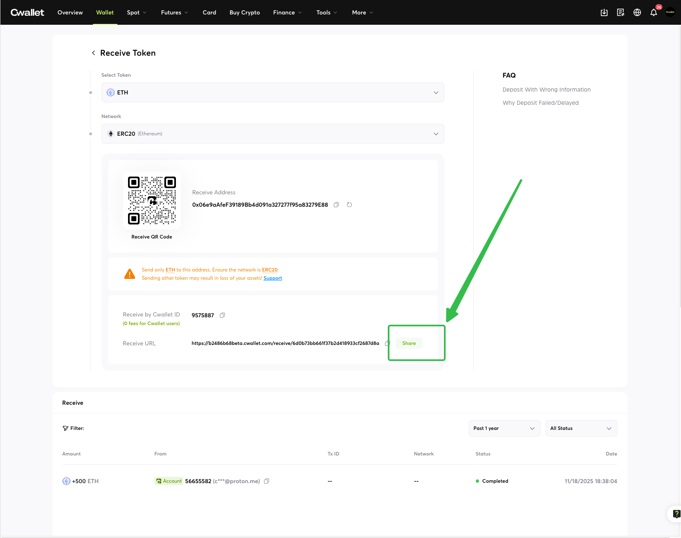
Task: Copy the Cwallet ID 9575887
Action: 222,315
